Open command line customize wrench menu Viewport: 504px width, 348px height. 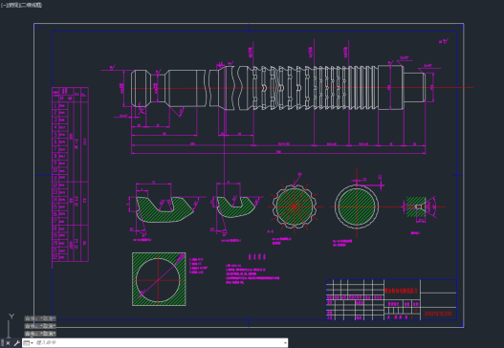[16, 343]
